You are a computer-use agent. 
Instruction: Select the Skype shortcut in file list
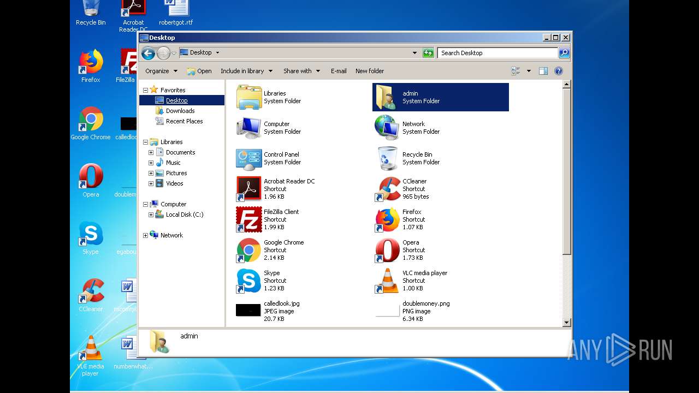point(249,281)
